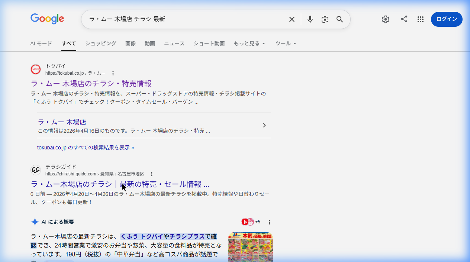Click the ログイン button

pos(447,19)
